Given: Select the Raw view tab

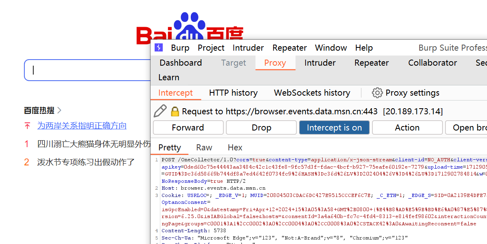Looking at the screenshot, I should click(x=204, y=148).
